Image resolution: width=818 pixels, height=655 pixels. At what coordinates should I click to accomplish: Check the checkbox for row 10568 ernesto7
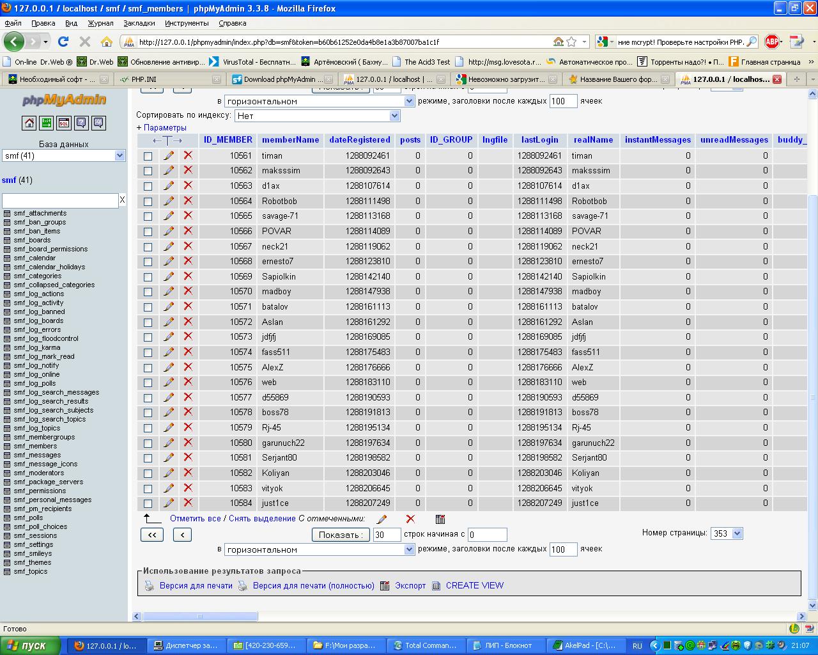tap(148, 262)
